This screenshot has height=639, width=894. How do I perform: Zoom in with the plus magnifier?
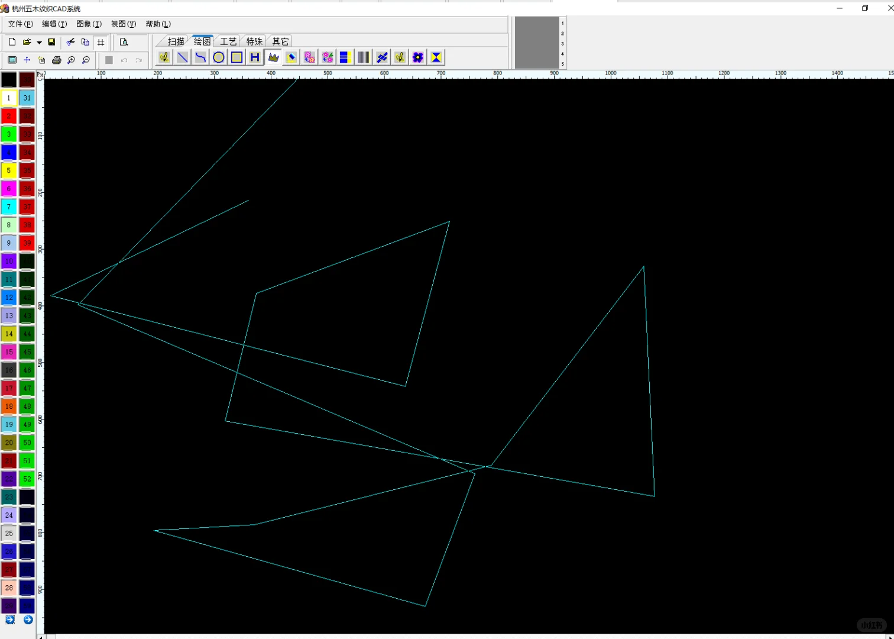click(71, 60)
